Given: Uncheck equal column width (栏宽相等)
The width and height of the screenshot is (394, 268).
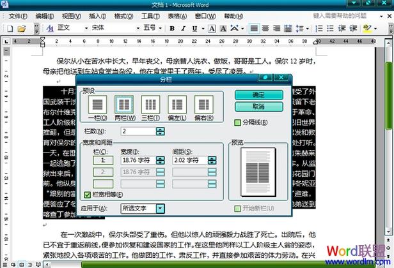Looking at the screenshot, I should point(88,195).
